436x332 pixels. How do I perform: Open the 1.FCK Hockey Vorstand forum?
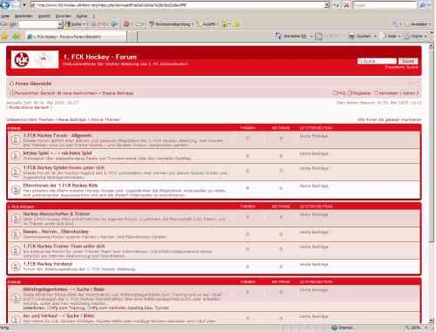click(x=48, y=264)
